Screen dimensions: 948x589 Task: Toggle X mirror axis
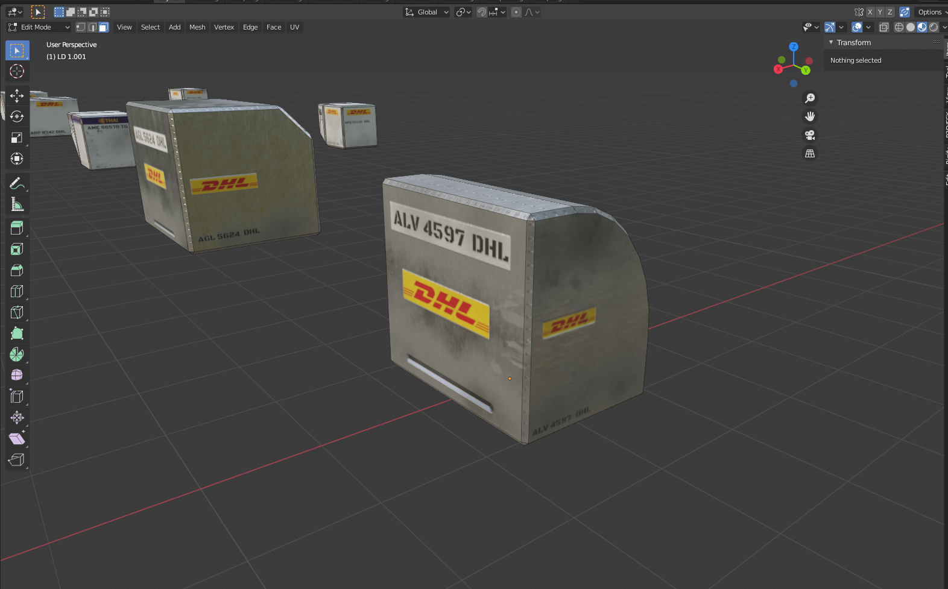coord(870,12)
